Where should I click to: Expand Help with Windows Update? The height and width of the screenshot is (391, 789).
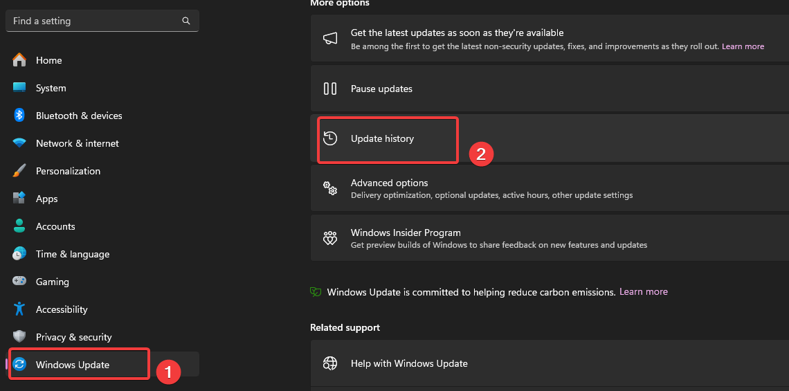pyautogui.click(x=409, y=363)
